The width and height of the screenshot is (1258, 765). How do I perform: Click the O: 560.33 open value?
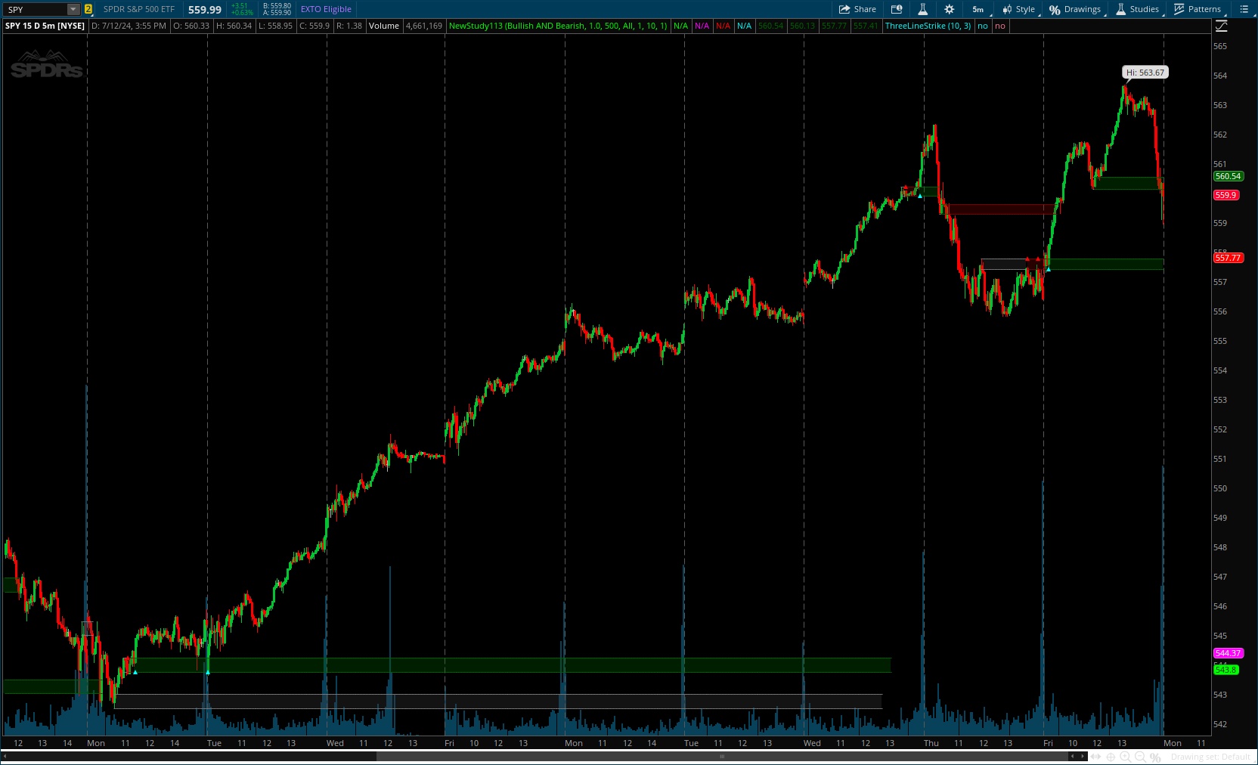191,26
